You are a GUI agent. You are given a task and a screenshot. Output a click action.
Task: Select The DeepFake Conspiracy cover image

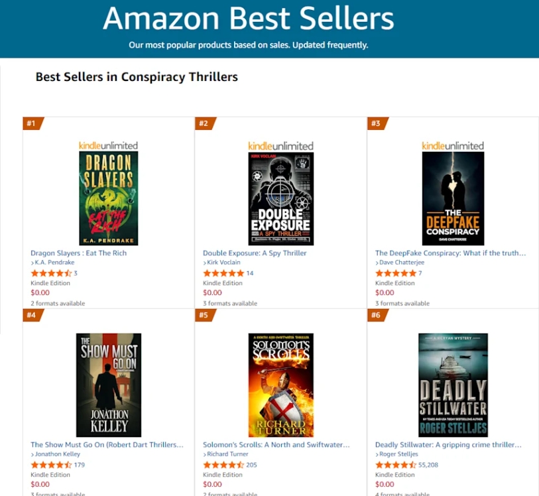coord(453,198)
